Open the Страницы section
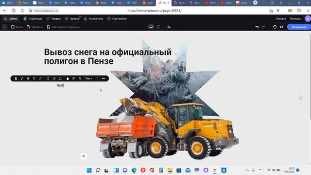The image size is (311, 175). point(33,18)
